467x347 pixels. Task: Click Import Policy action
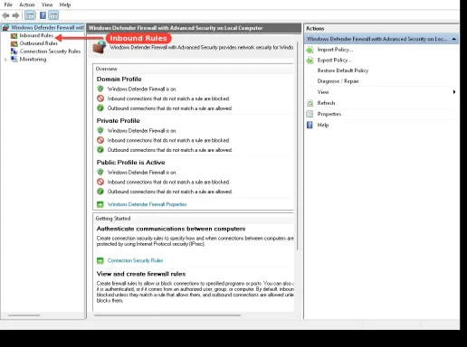tap(335, 50)
